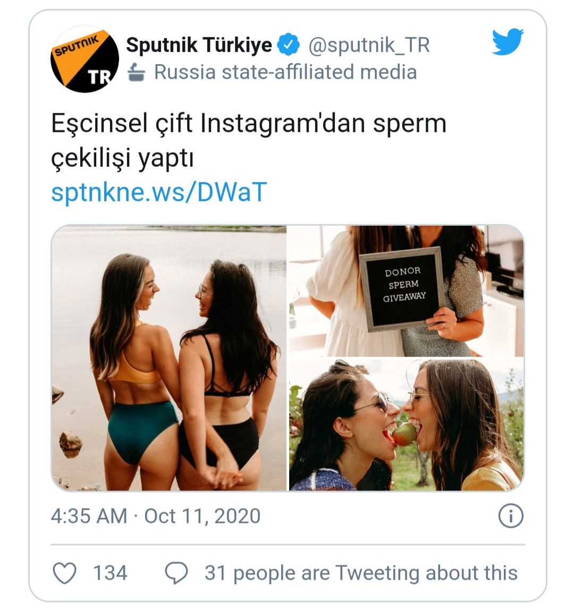Screen dimensions: 574x610
Task: Click the state-affiliated media podium icon
Action: point(137,72)
